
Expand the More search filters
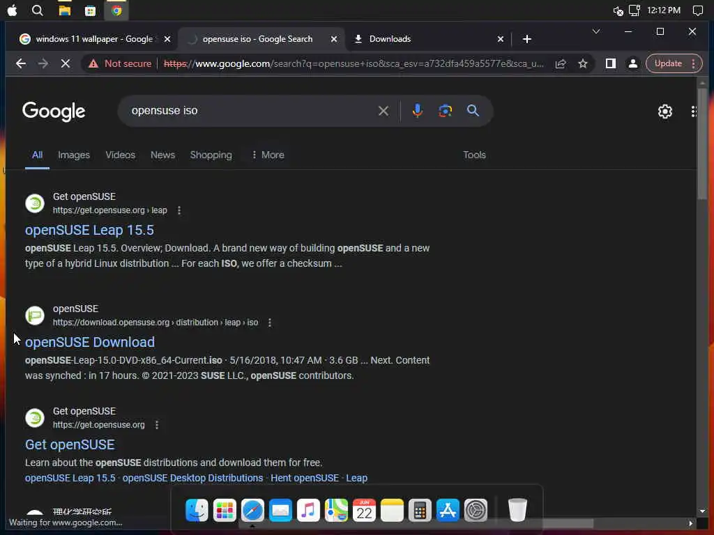click(x=268, y=155)
